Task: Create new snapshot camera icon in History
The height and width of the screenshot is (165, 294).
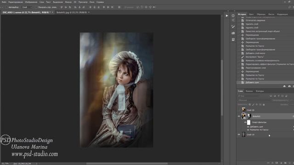Action: click(289, 86)
